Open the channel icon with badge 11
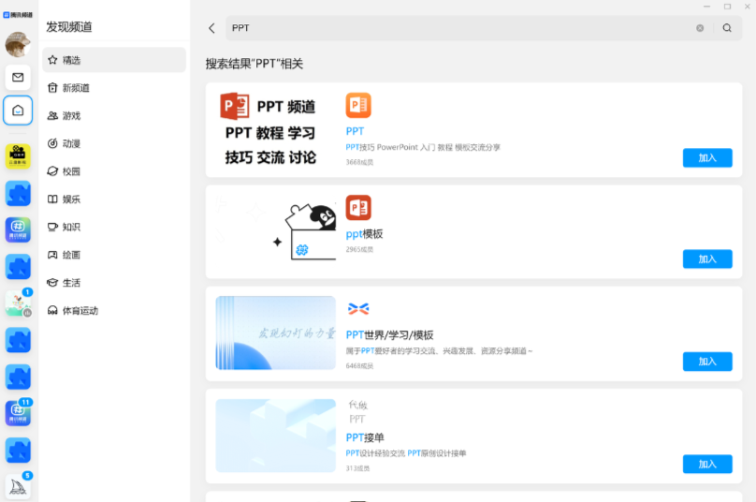756x502 pixels. (x=18, y=413)
